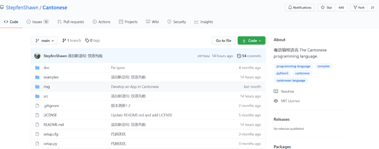Open the MIT License link
The image size is (379, 149).
click(287, 101)
